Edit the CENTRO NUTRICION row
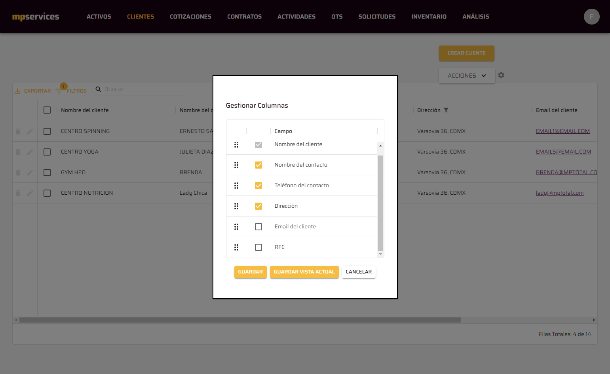The height and width of the screenshot is (374, 610). (30, 193)
